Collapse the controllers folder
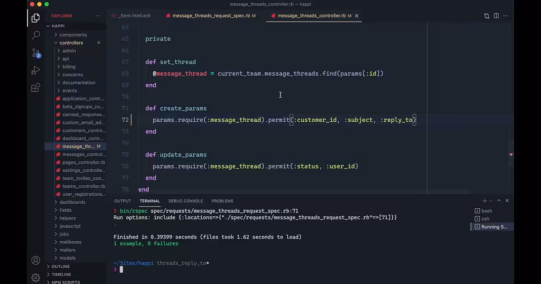Viewport: 541px width, 284px height. [x=71, y=43]
